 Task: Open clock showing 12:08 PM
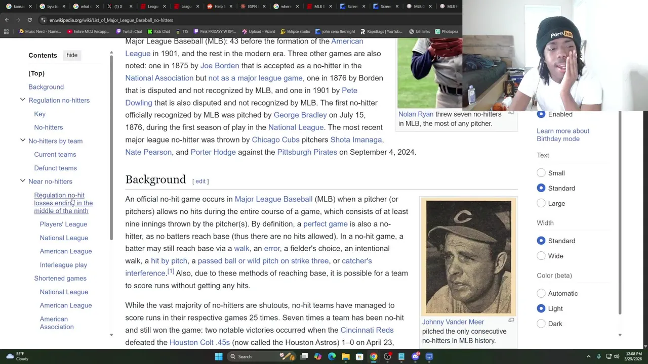[634, 356]
